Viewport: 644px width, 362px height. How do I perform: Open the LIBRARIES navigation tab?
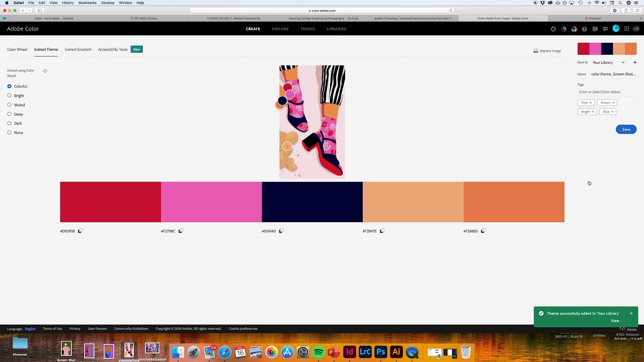(337, 29)
